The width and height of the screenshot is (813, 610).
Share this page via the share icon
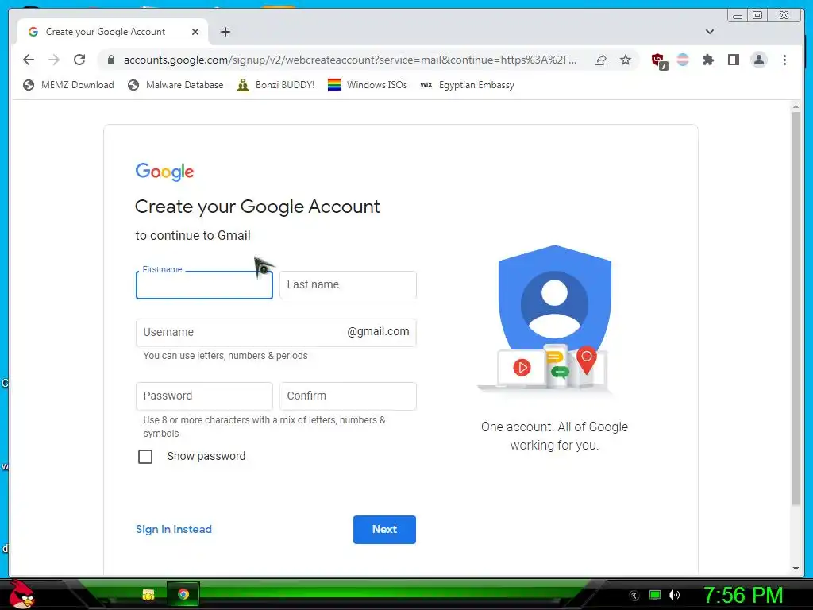(600, 60)
